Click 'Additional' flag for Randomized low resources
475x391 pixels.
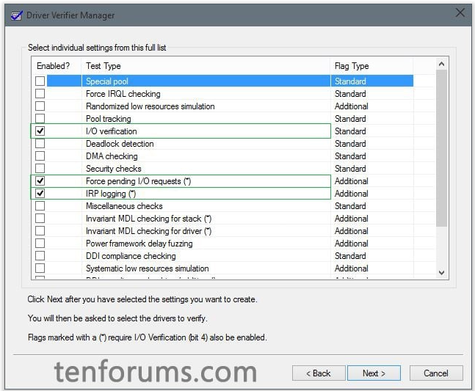tap(352, 106)
